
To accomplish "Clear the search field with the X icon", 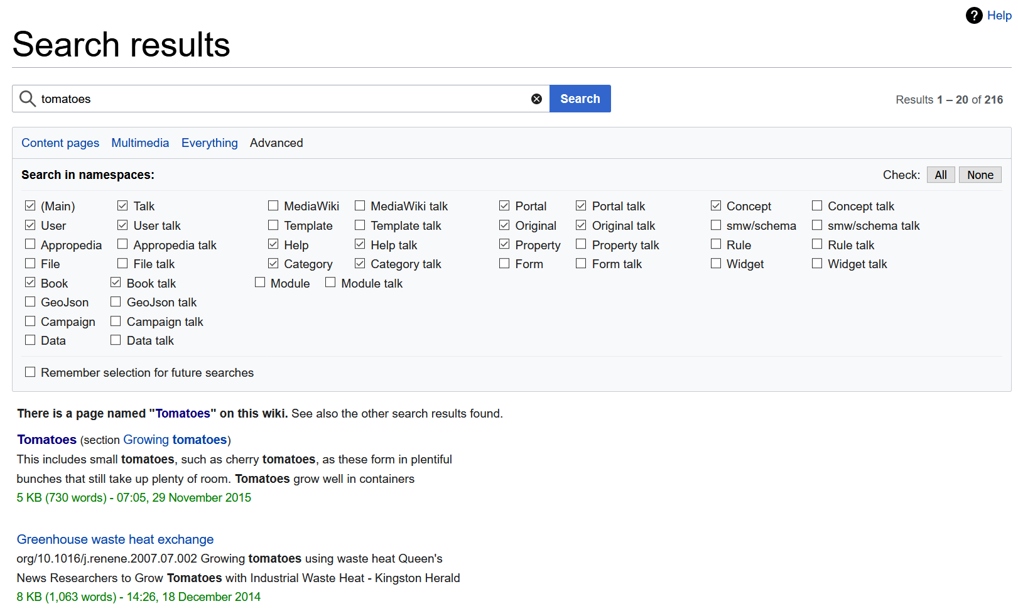I will pyautogui.click(x=536, y=99).
